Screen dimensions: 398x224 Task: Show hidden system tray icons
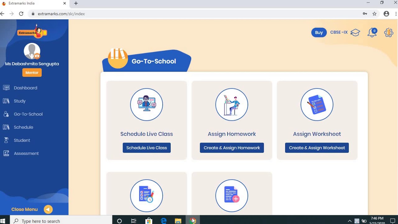(x=349, y=221)
